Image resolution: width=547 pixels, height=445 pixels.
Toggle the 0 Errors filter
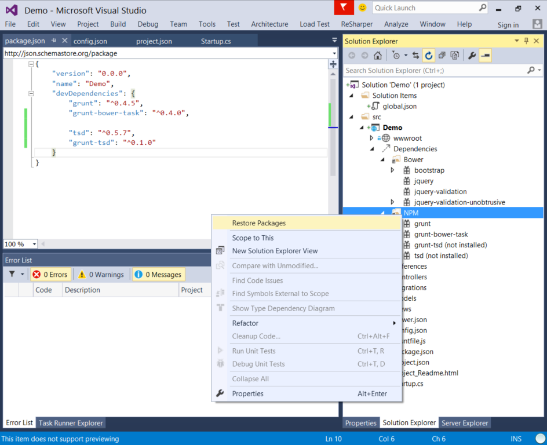(50, 275)
